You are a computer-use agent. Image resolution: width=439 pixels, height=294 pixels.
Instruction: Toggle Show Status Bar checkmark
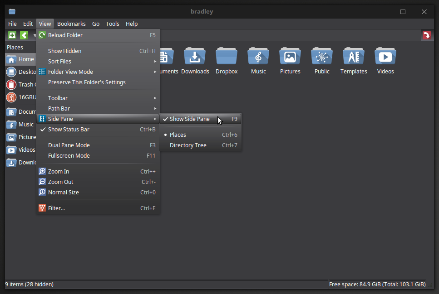point(69,129)
